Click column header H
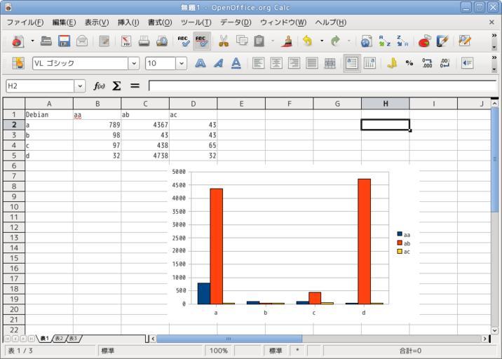502x359 pixels. 385,104
